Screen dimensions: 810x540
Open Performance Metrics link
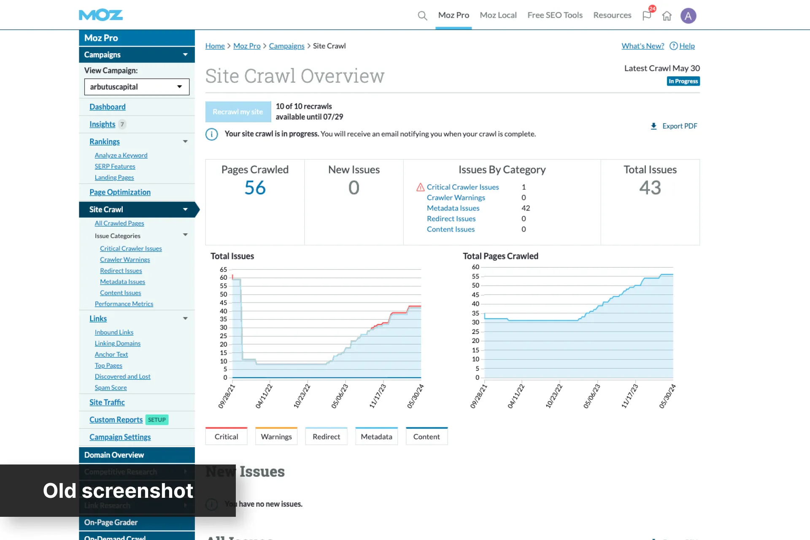click(124, 304)
